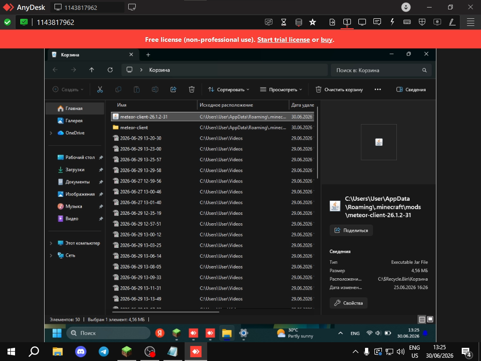
Task: Open the Просмотреть dropdown
Action: tap(281, 90)
